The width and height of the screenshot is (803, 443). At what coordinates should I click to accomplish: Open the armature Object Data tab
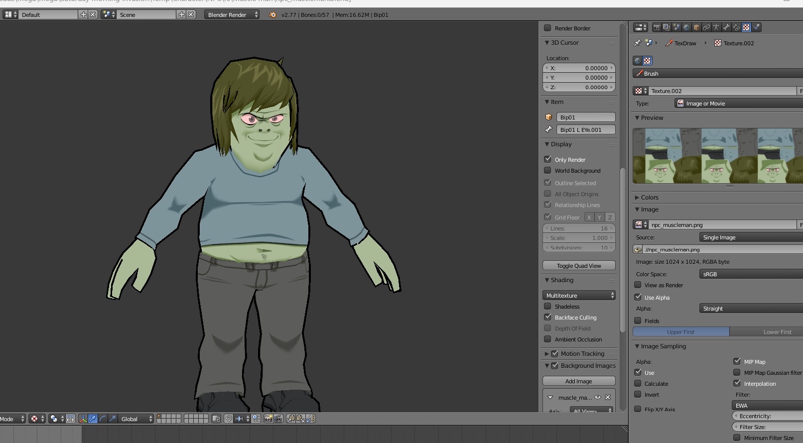point(716,27)
